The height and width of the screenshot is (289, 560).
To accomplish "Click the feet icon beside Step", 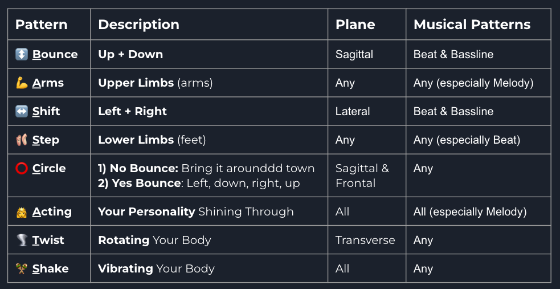I will pyautogui.click(x=22, y=140).
